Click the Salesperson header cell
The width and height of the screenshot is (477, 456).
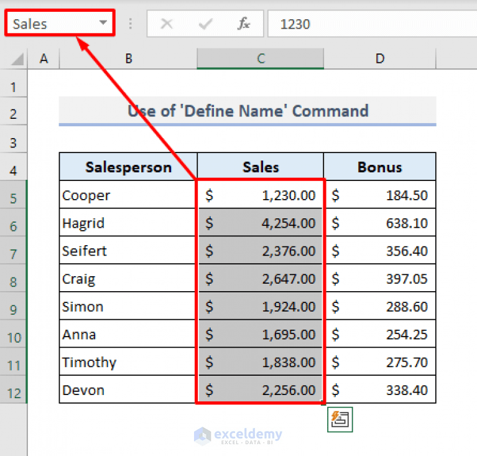[128, 167]
